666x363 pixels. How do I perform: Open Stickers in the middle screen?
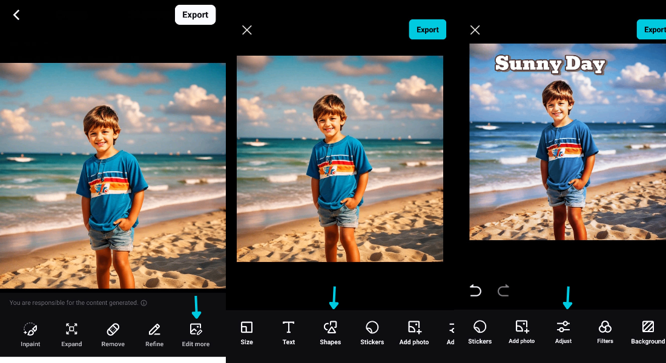(x=372, y=333)
